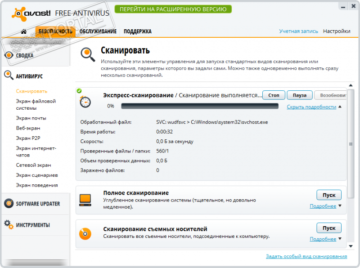360x268 pixels.
Task: Click the Инструменты gears icon
Action: point(9,224)
